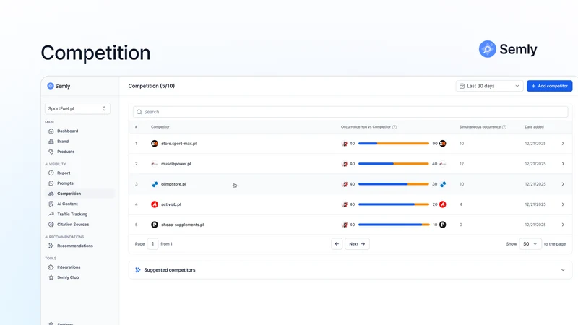This screenshot has width=578, height=325.
Task: Click the calendar icon in date filter
Action: (x=462, y=86)
